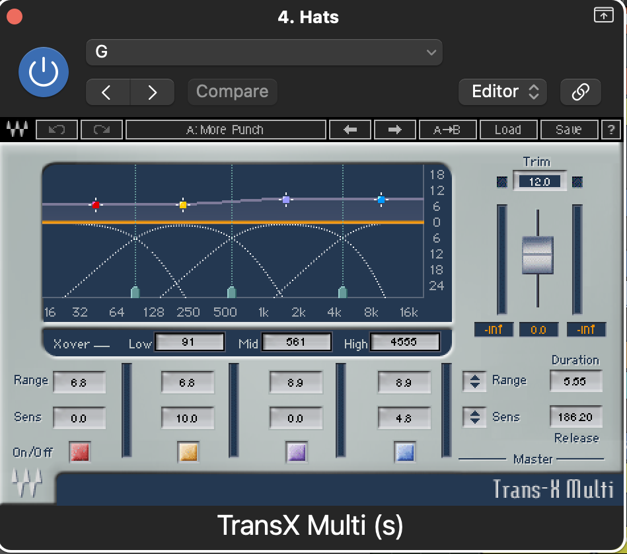Click the master Range stepper arrows
This screenshot has height=554, width=627.
click(x=474, y=381)
